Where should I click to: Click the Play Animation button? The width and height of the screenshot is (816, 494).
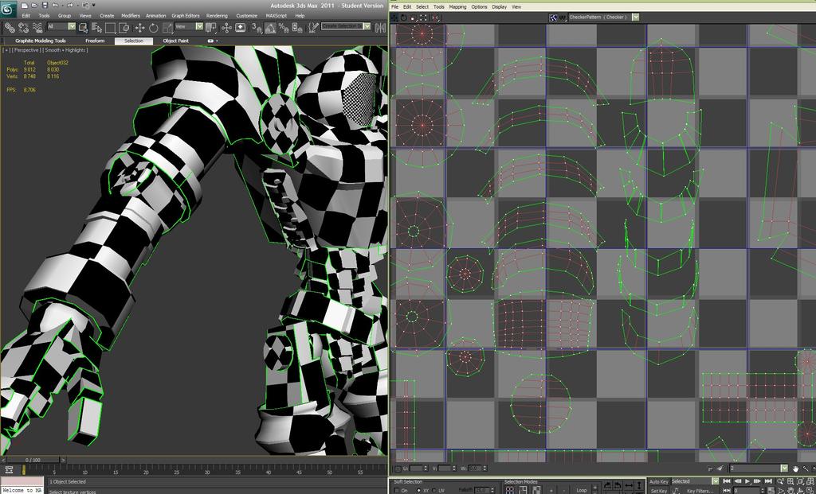pyautogui.click(x=747, y=481)
